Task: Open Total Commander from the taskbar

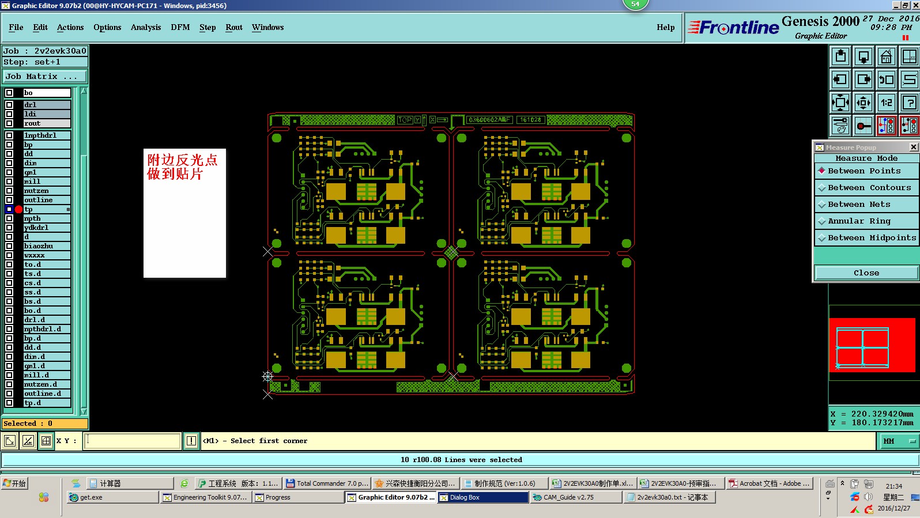Action: (x=326, y=483)
